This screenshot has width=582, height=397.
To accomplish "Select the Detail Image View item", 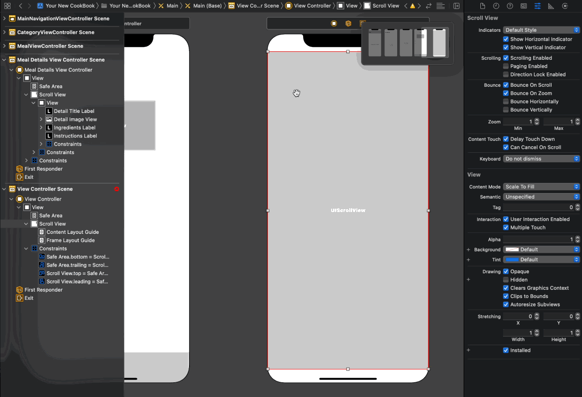I will 75,120.
